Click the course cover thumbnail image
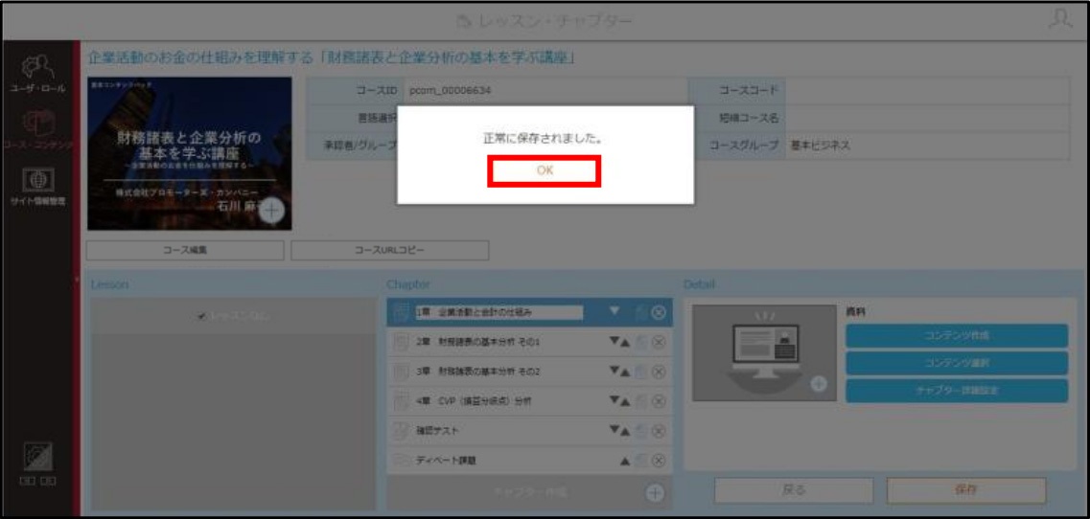 tap(189, 153)
